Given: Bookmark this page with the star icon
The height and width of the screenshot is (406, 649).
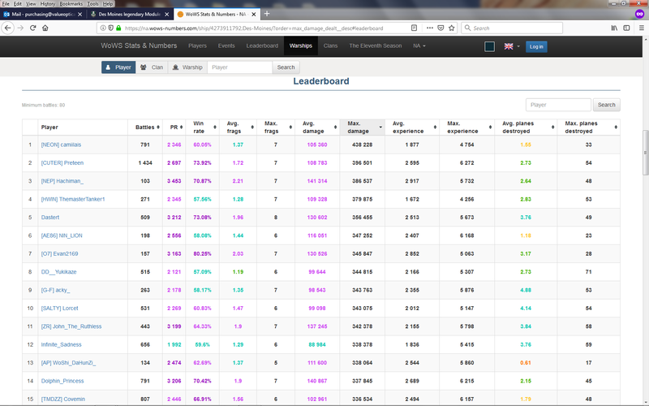Looking at the screenshot, I should (453, 28).
